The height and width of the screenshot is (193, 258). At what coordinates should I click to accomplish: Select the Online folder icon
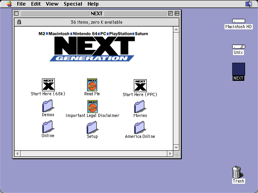point(48,127)
